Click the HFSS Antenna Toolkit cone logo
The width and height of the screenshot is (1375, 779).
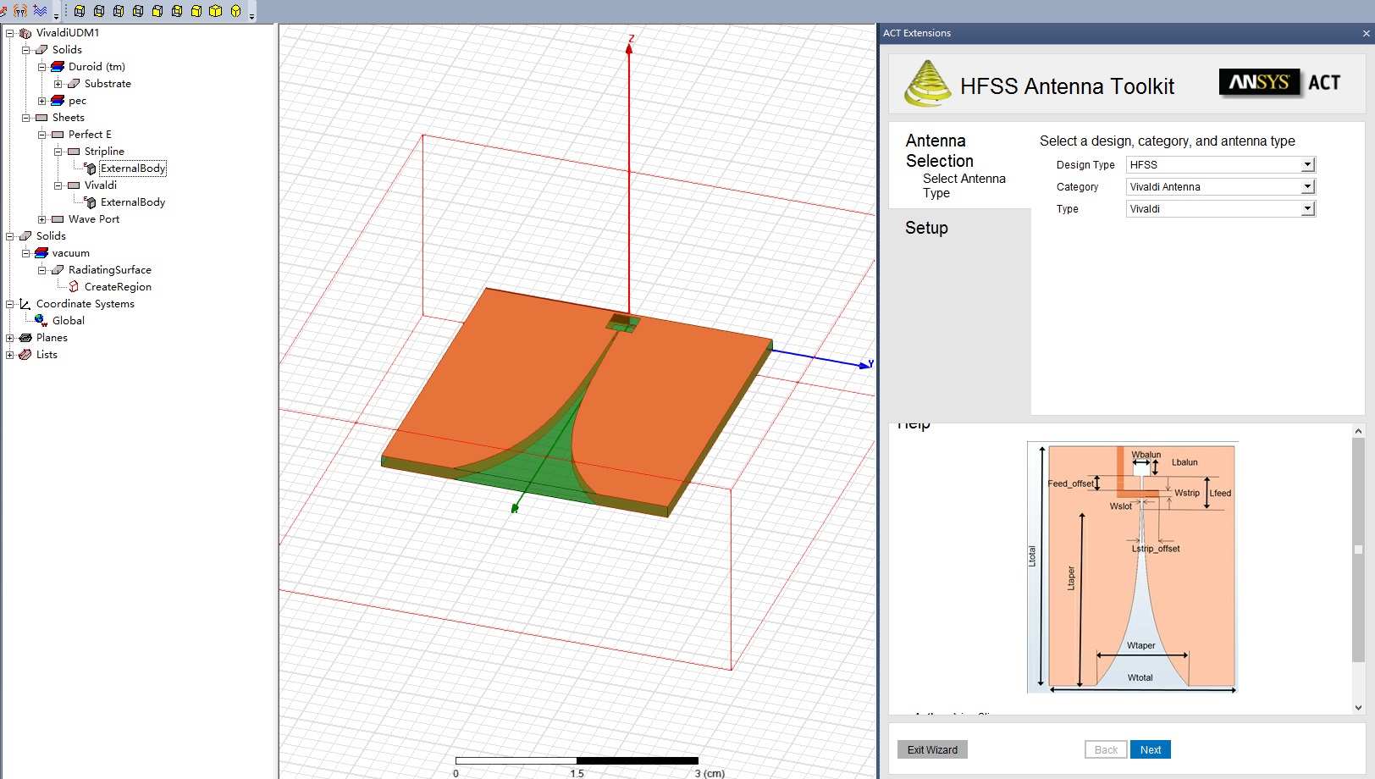(x=927, y=83)
